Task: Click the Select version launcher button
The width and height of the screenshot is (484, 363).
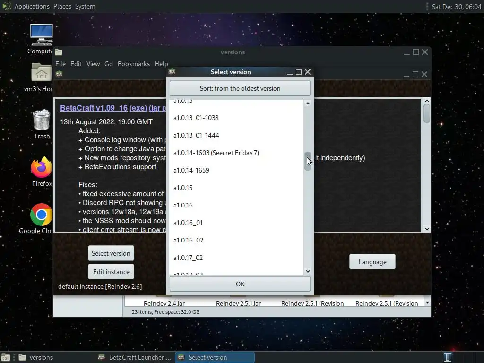Action: pos(111,253)
